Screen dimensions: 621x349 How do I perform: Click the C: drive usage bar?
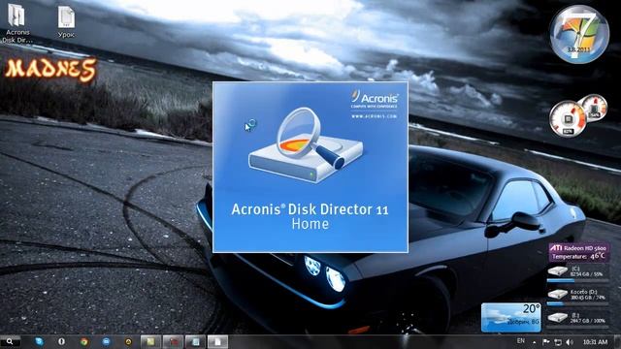click(x=578, y=280)
